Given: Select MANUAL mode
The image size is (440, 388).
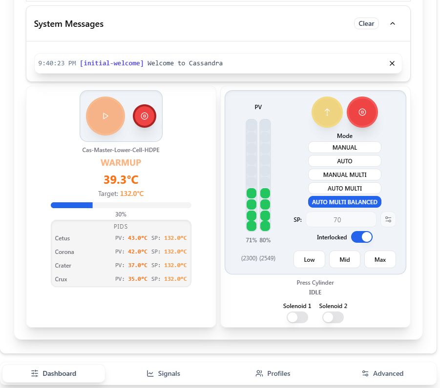Looking at the screenshot, I should [344, 147].
